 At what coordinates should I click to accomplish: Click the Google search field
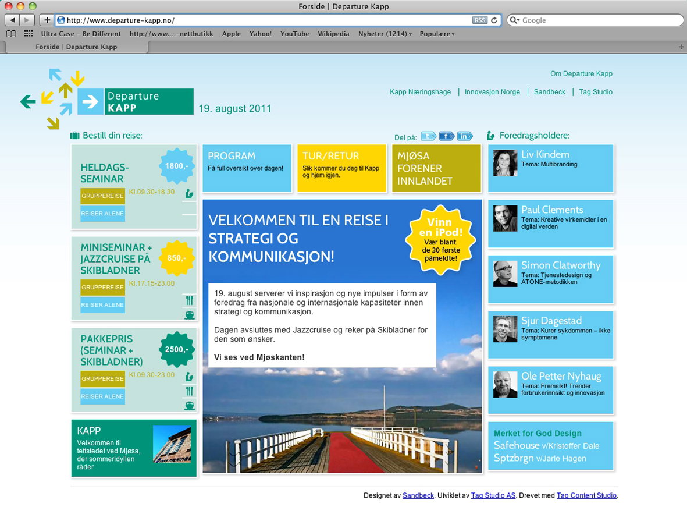click(x=595, y=20)
